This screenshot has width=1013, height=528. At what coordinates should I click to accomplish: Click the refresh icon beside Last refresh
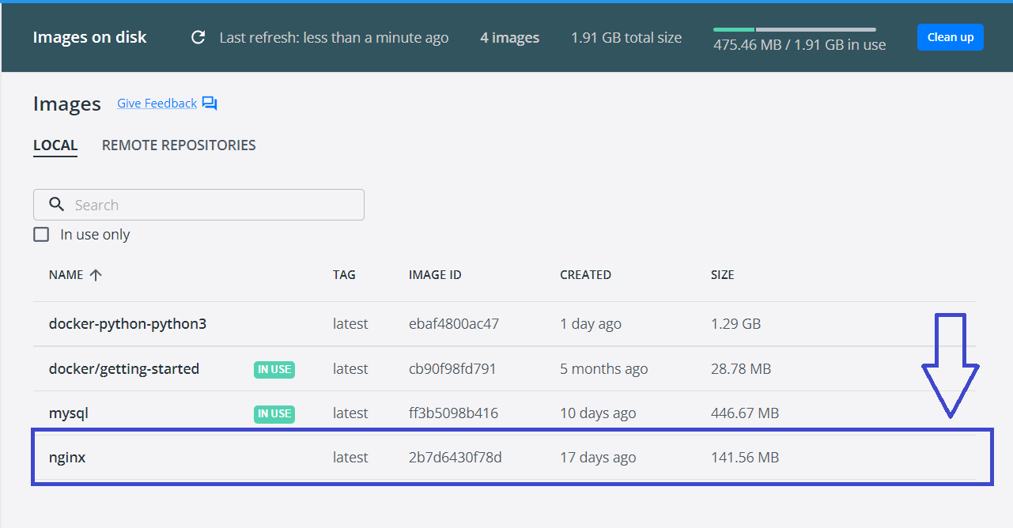click(x=198, y=37)
